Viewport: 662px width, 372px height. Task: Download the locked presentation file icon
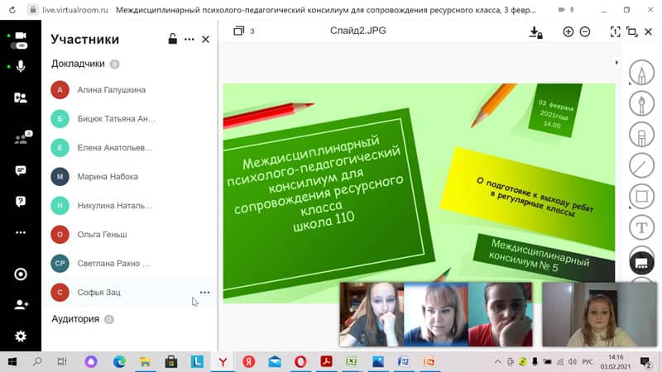535,32
